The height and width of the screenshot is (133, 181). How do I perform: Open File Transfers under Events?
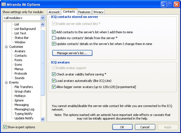[x=24, y=87]
